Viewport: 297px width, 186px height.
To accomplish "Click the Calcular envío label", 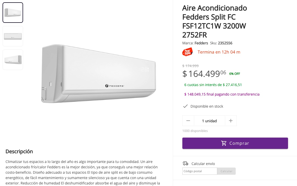I will click(203, 164).
